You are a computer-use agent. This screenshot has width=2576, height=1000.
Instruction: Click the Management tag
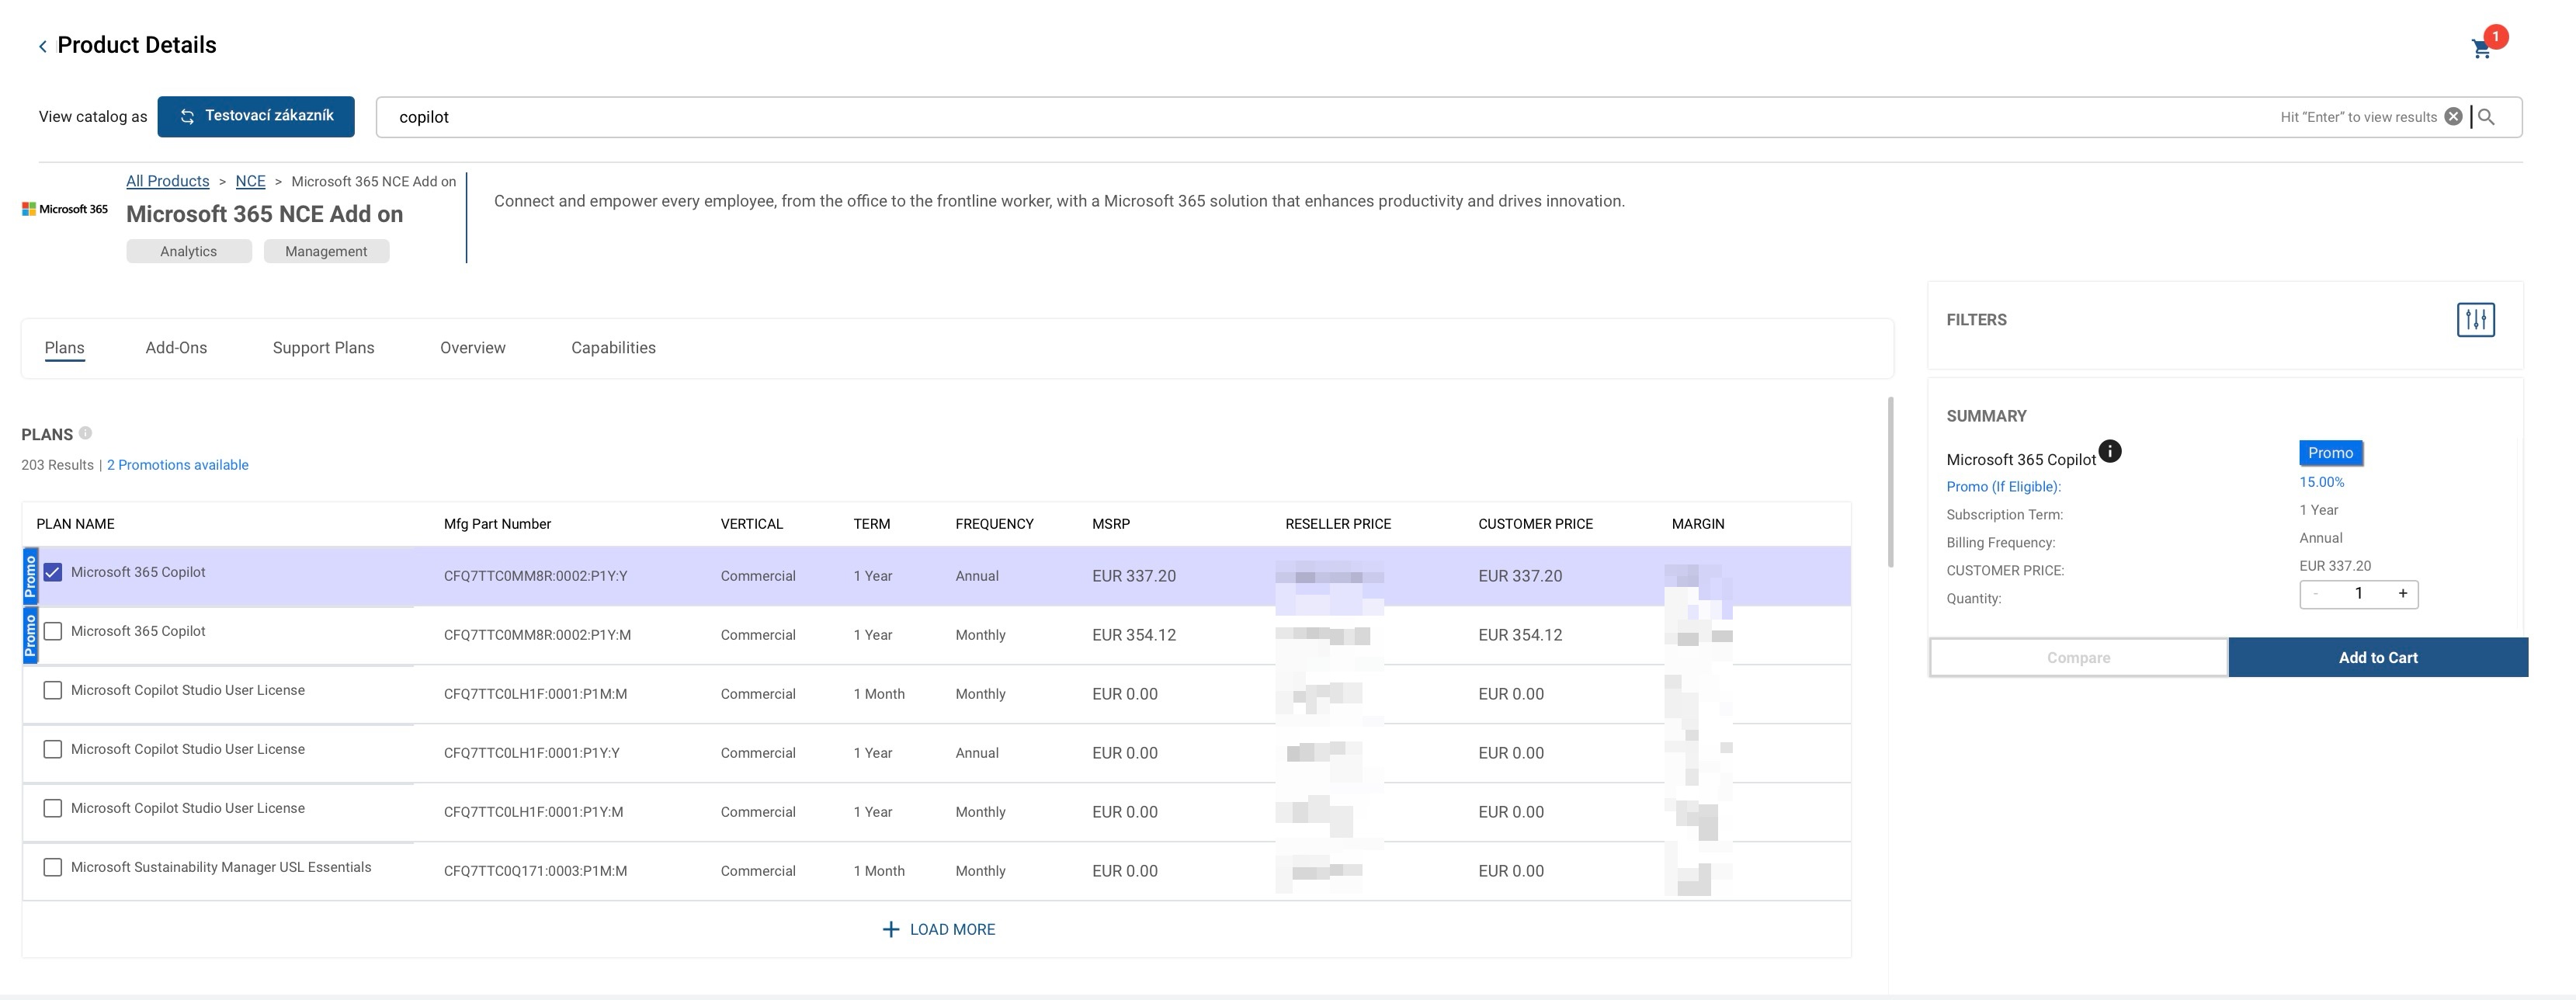point(326,252)
